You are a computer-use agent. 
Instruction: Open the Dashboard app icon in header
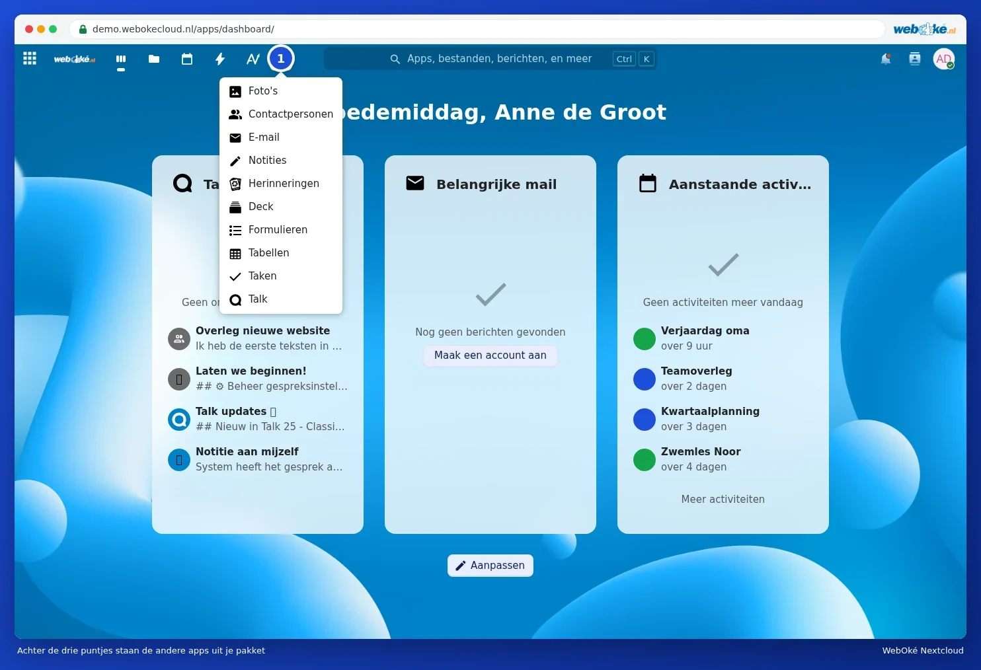point(121,59)
